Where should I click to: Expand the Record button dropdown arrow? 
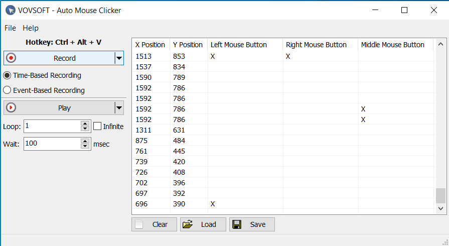[x=119, y=58]
